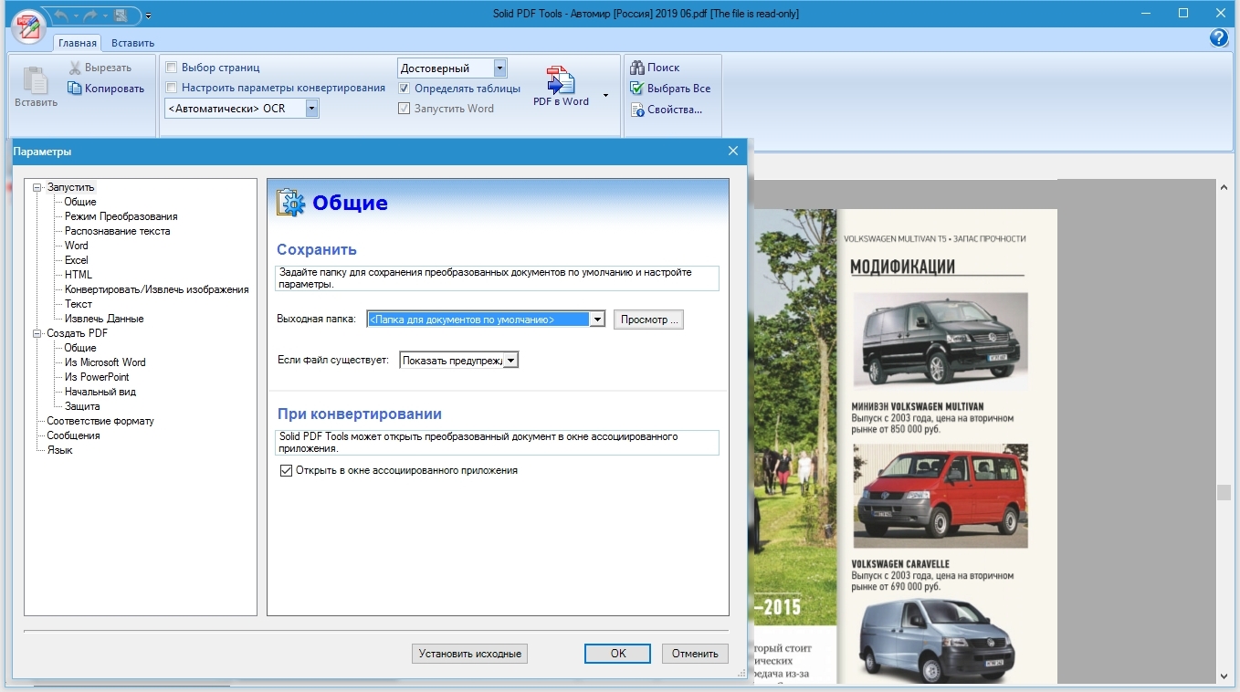The image size is (1240, 692).
Task: Click the Redo arrow in quick access toolbar
Action: 91,16
